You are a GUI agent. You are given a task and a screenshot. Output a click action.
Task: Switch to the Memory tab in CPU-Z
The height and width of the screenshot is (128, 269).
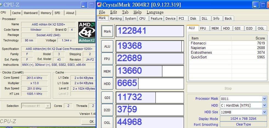[x=46, y=13]
